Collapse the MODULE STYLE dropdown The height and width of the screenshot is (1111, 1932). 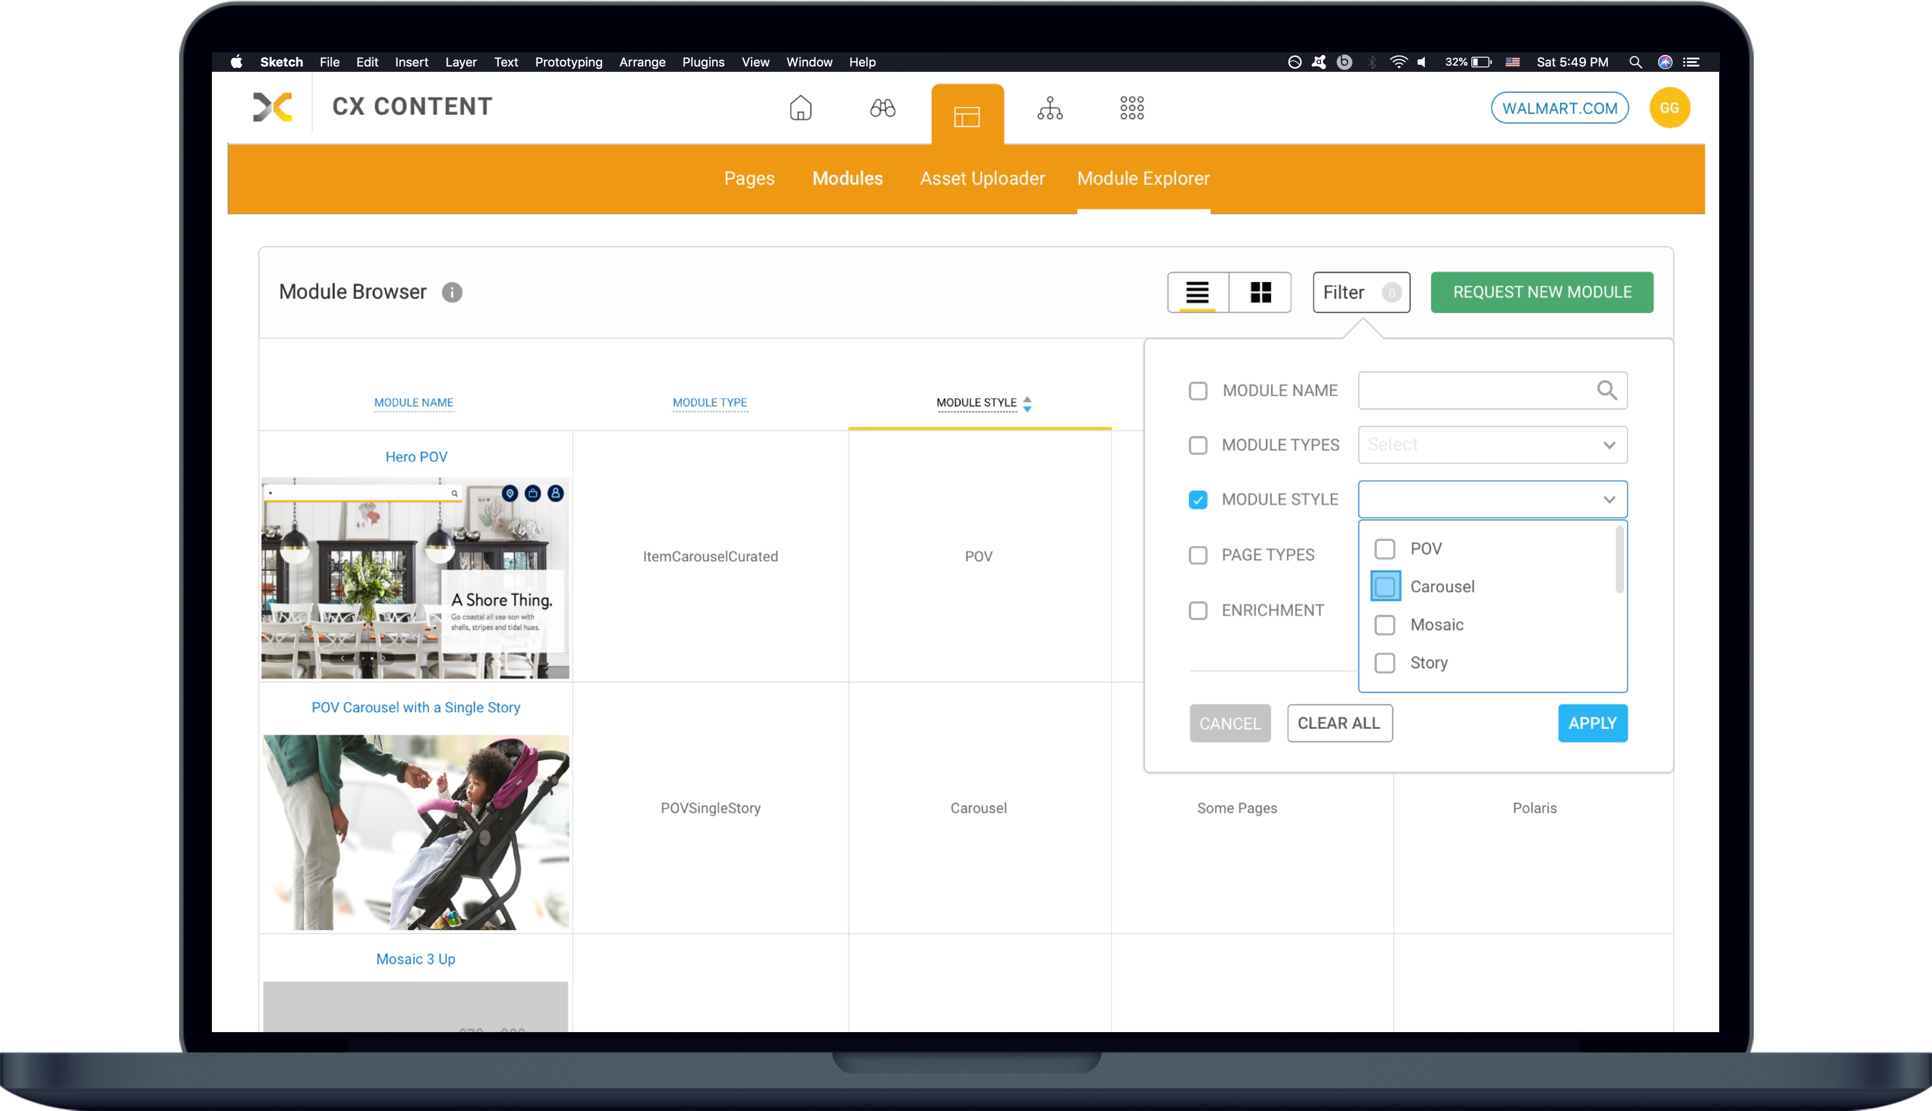(1609, 499)
